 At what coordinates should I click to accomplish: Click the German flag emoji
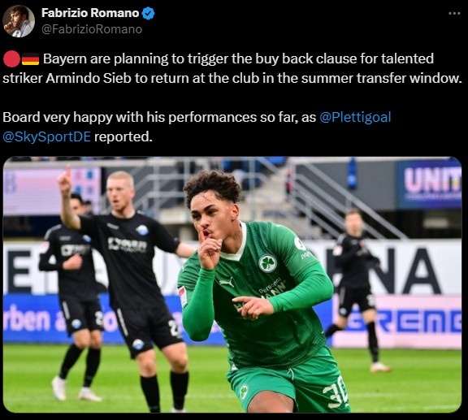click(x=30, y=59)
